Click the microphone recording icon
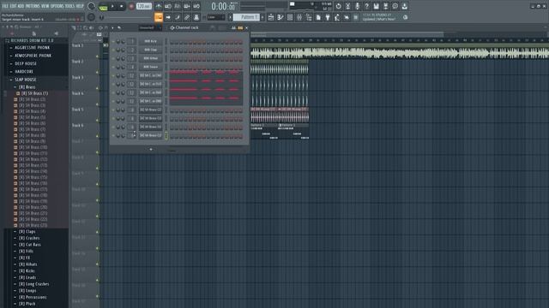Viewport: 549px width, 308px height. [357, 6]
